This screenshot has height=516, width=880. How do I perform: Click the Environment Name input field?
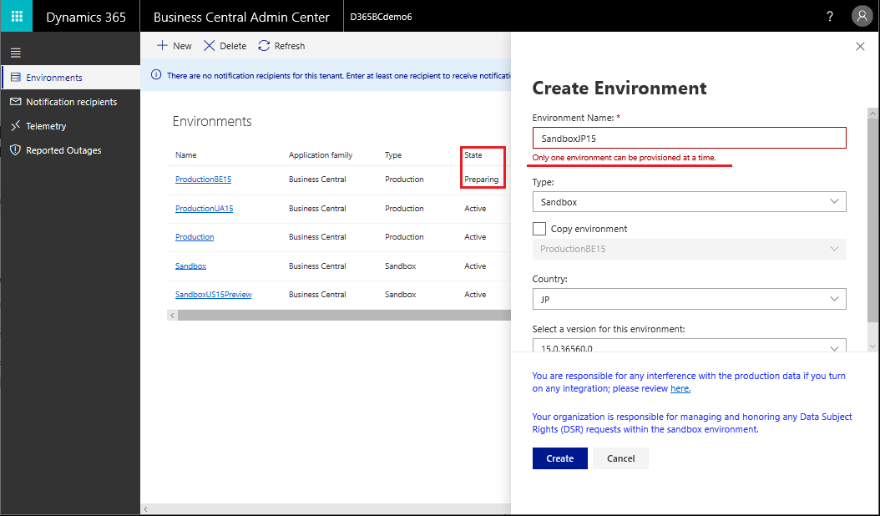(x=689, y=138)
